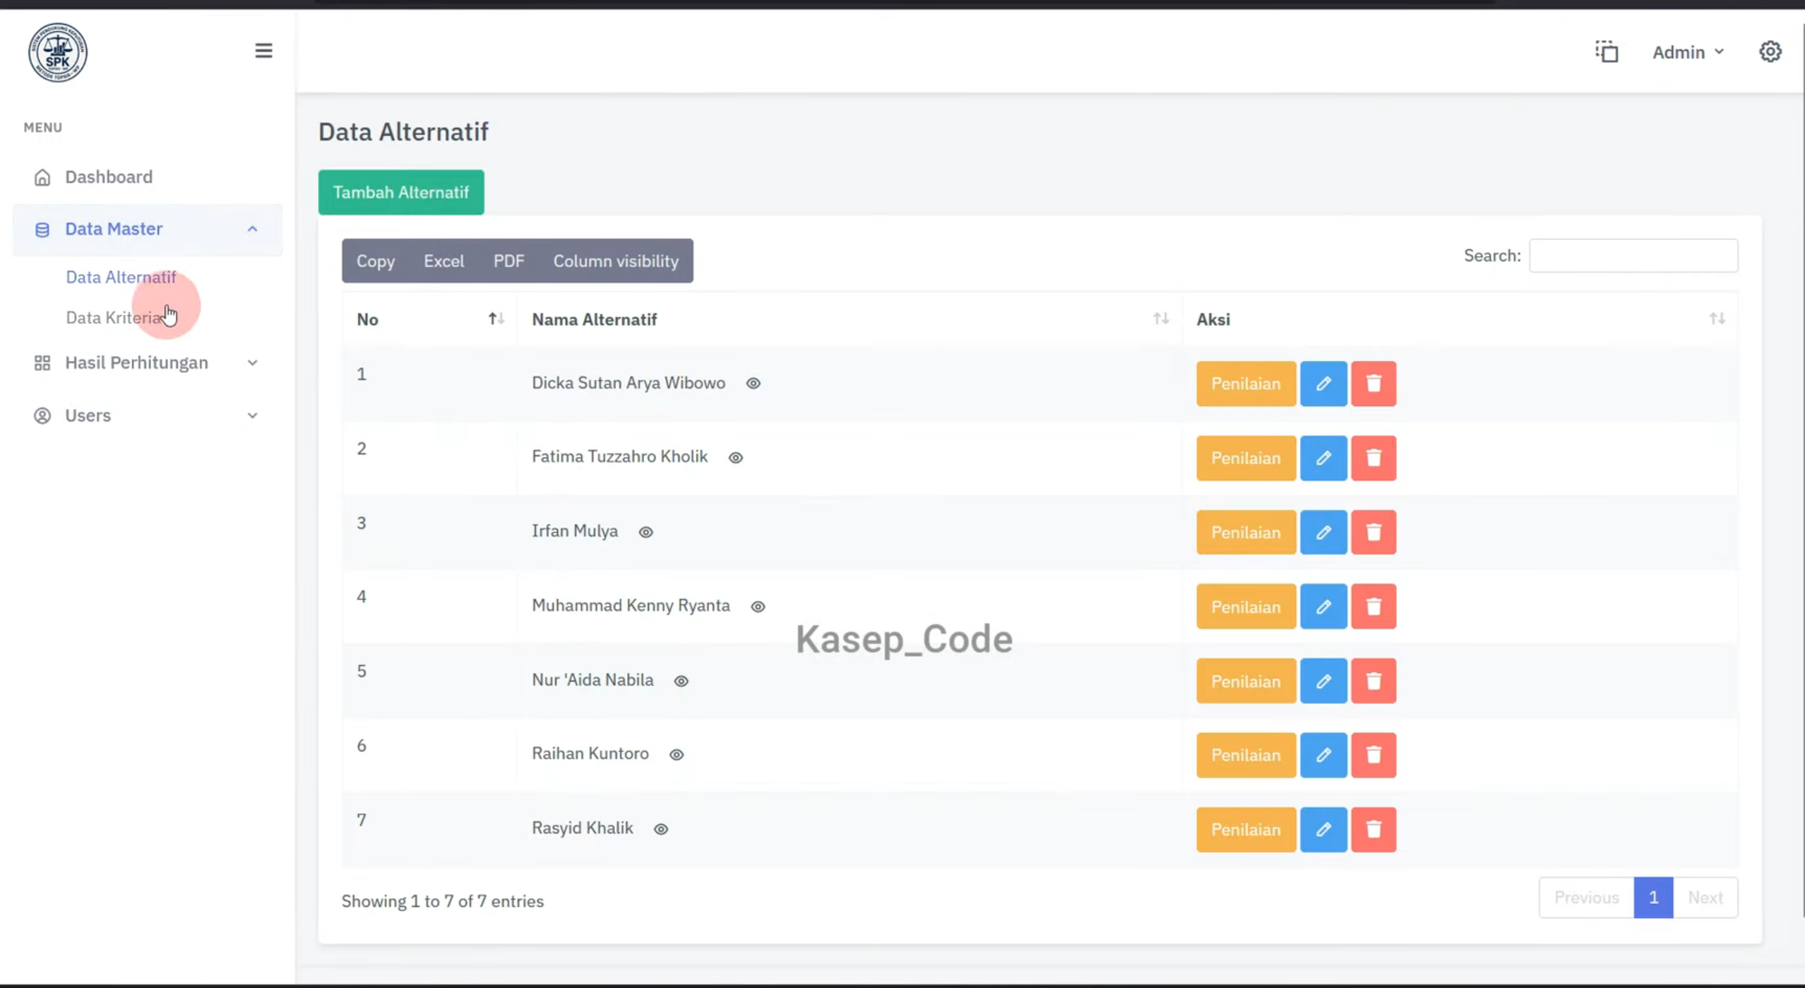
Task: Delete Rasyid Khalik with trash icon
Action: pos(1374,830)
